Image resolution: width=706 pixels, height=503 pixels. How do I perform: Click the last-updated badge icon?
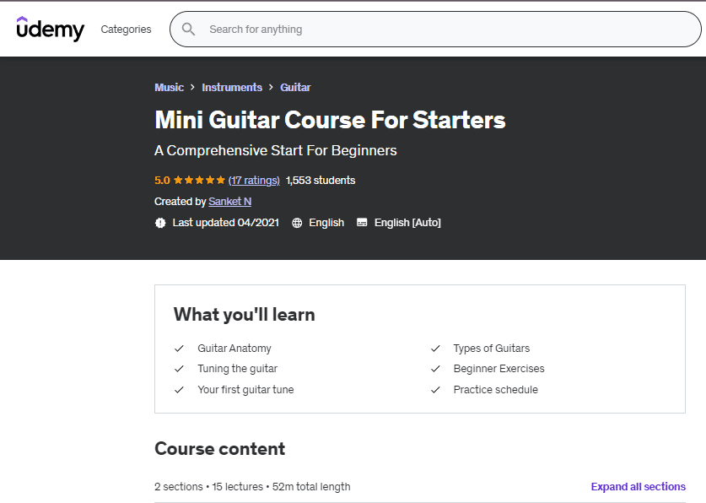161,223
